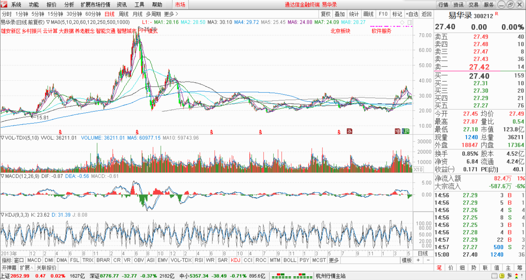The height and width of the screenshot is (280, 526).
Task: Select the 周线 weekly period
Action: point(124,14)
